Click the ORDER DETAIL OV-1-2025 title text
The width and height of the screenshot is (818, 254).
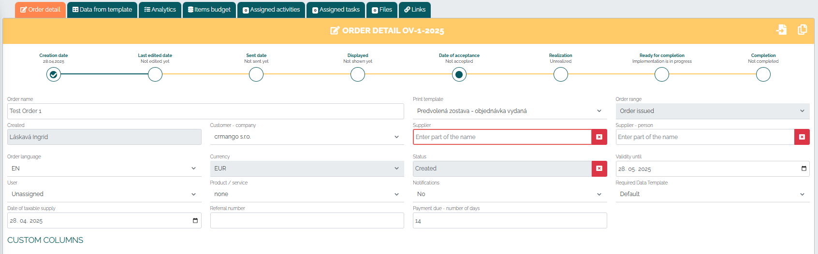click(393, 31)
